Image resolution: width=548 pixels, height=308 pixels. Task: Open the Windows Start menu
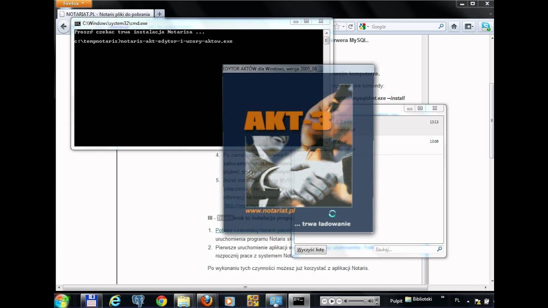point(62,301)
